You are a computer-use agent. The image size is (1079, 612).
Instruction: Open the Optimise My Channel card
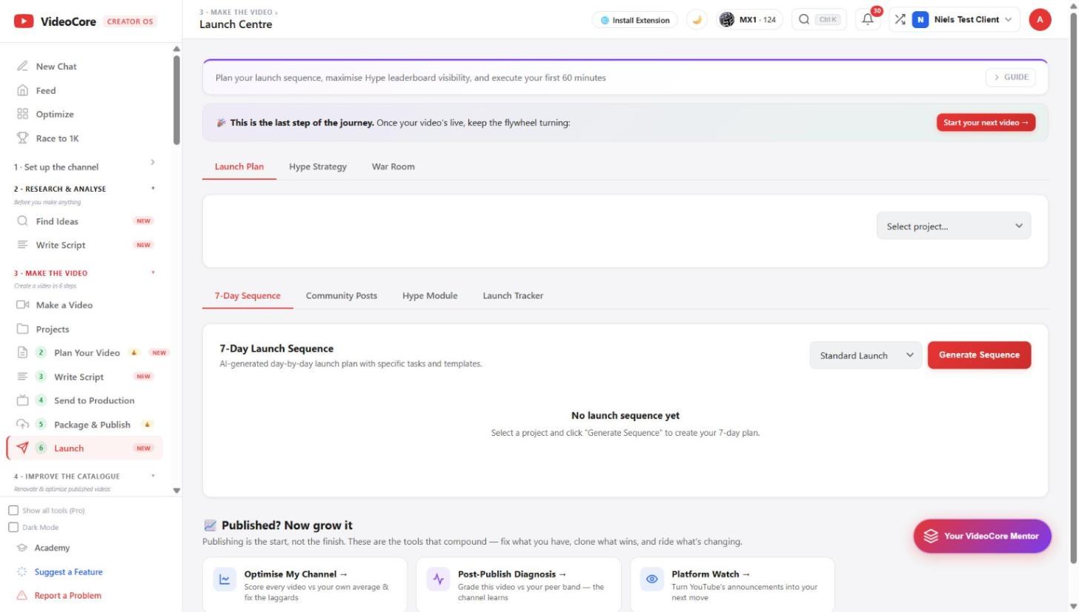coord(305,585)
